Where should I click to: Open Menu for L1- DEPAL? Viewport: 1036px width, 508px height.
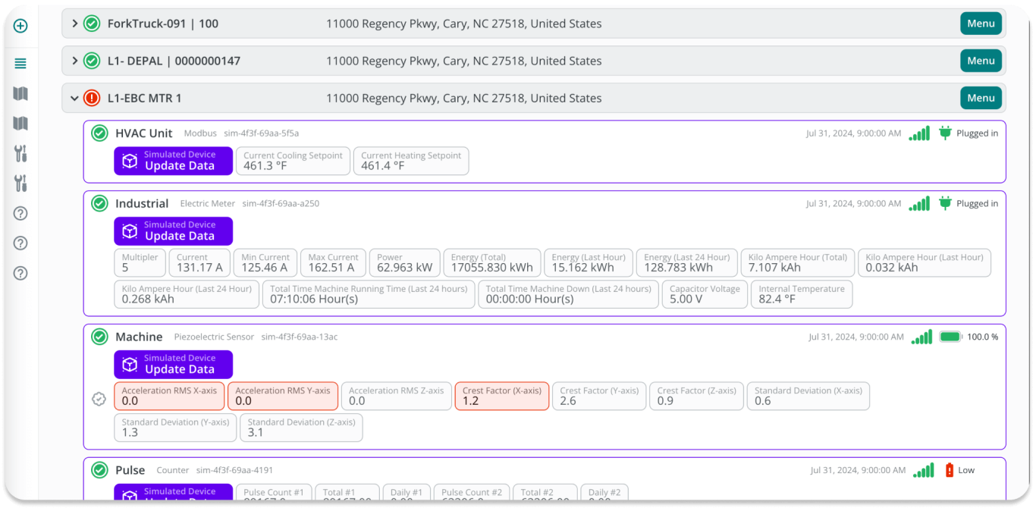pos(981,61)
